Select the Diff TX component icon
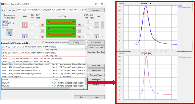The height and width of the screenshot is (104, 195). tap(4, 23)
